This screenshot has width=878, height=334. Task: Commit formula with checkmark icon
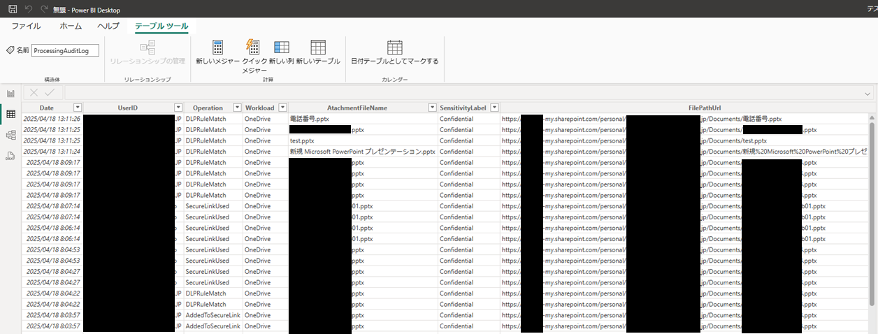coord(50,93)
